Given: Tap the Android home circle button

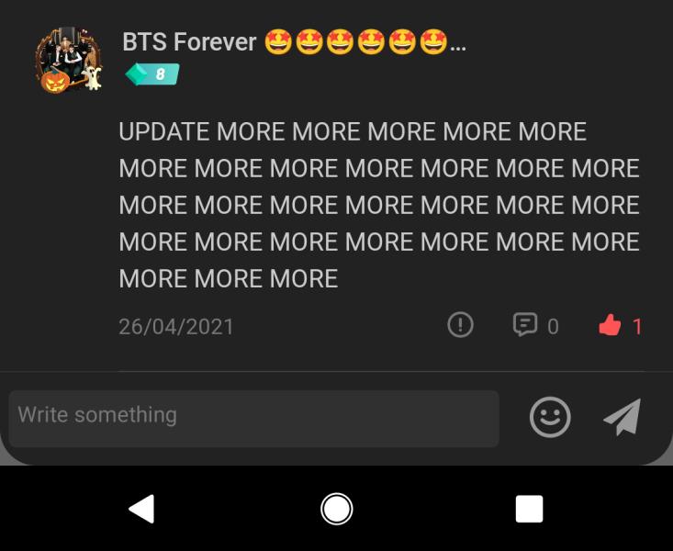Looking at the screenshot, I should [x=336, y=509].
